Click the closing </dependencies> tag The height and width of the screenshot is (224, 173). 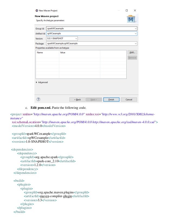click(25, 173)
